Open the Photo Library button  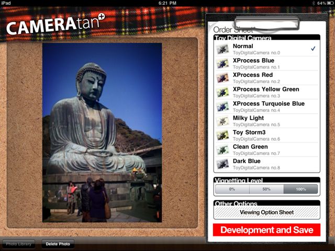[19, 244]
